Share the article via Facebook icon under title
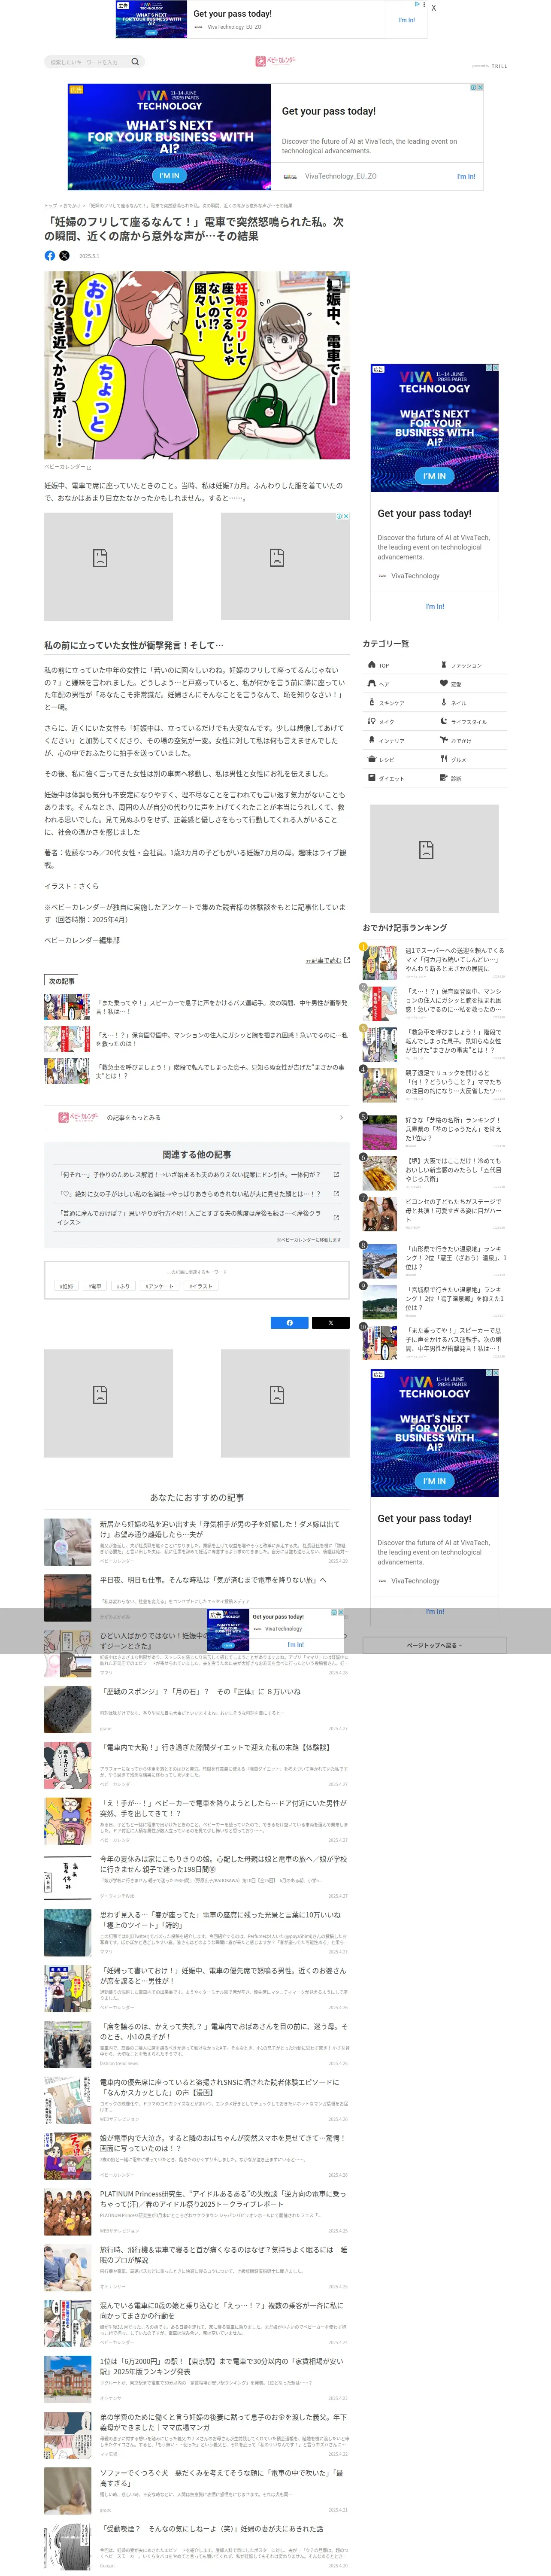The height and width of the screenshot is (2576, 551). tap(50, 256)
